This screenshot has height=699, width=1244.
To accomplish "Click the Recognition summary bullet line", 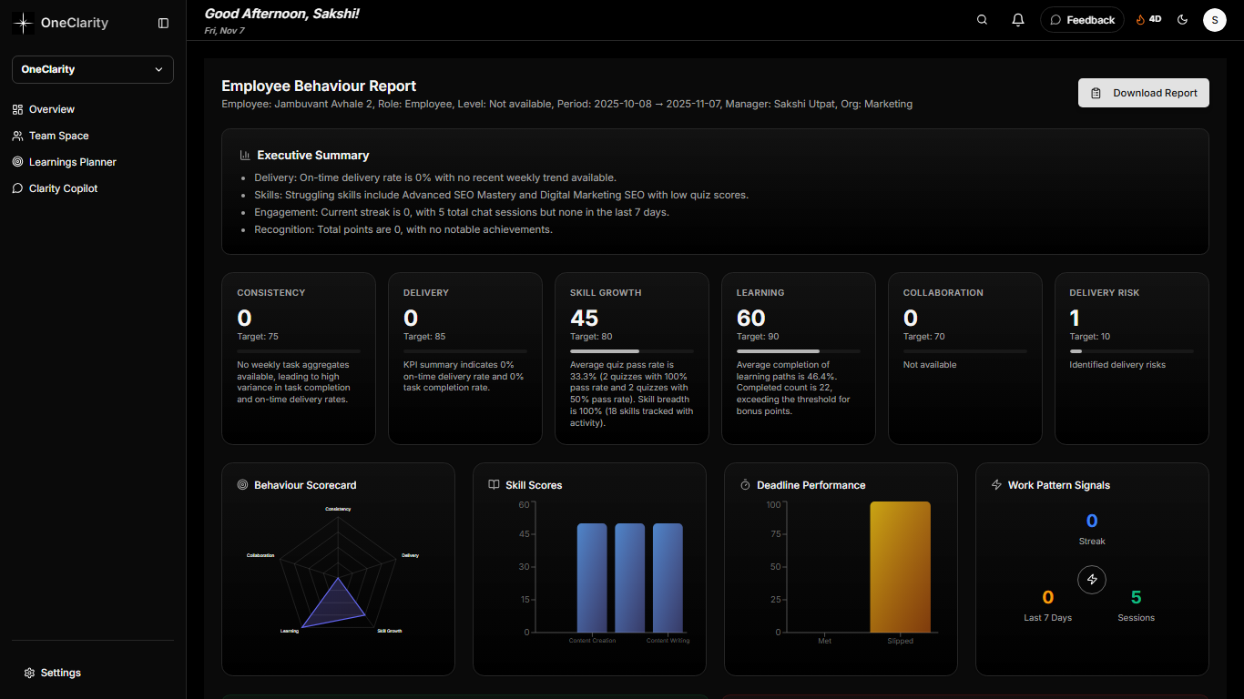I will 403,229.
